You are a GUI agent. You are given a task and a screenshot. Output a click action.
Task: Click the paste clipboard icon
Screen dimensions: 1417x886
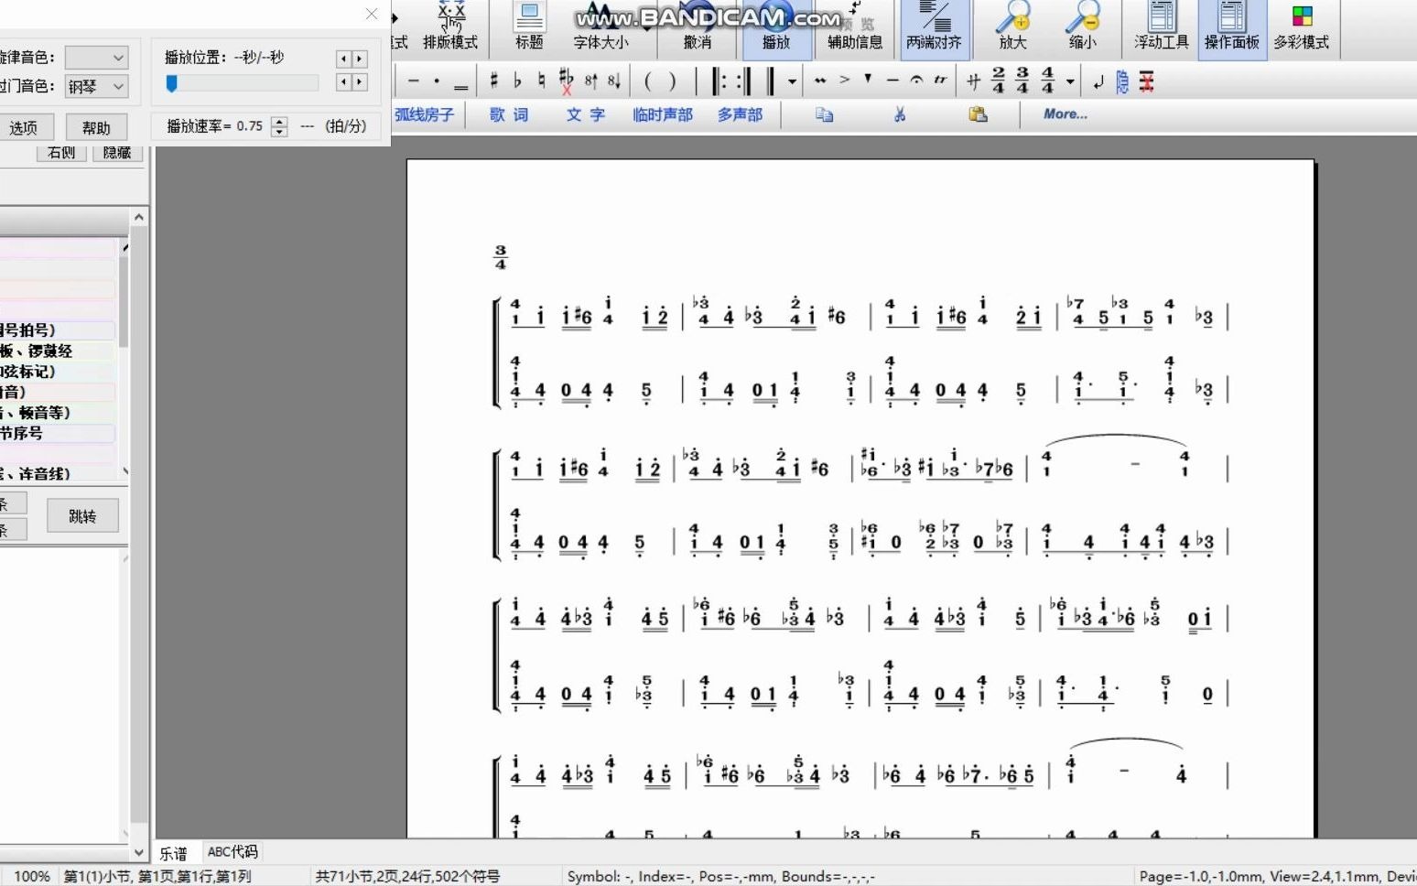[978, 114]
